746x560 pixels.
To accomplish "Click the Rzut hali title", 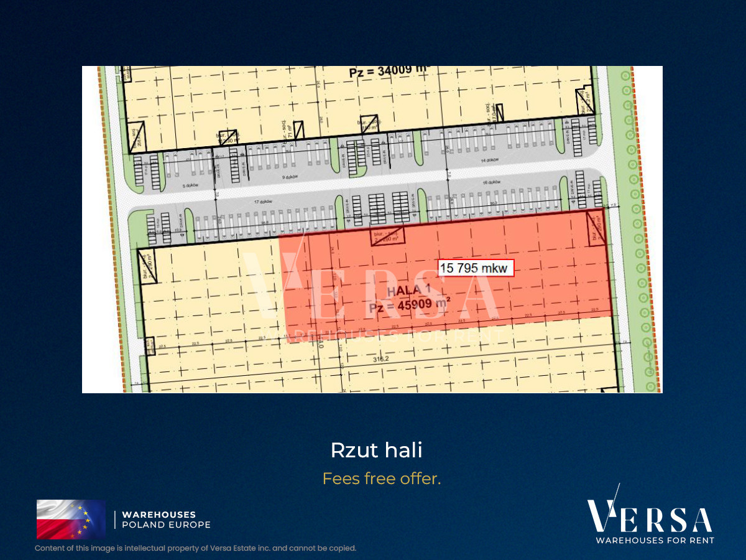I will point(376,450).
